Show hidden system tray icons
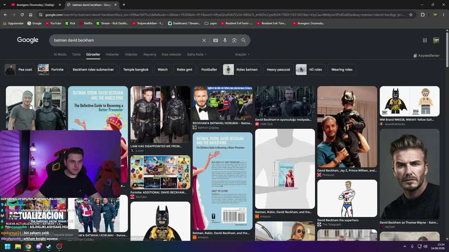This screenshot has width=449, height=252. (x=405, y=246)
